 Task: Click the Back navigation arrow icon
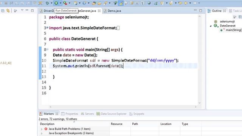pyautogui.click(x=186, y=3)
